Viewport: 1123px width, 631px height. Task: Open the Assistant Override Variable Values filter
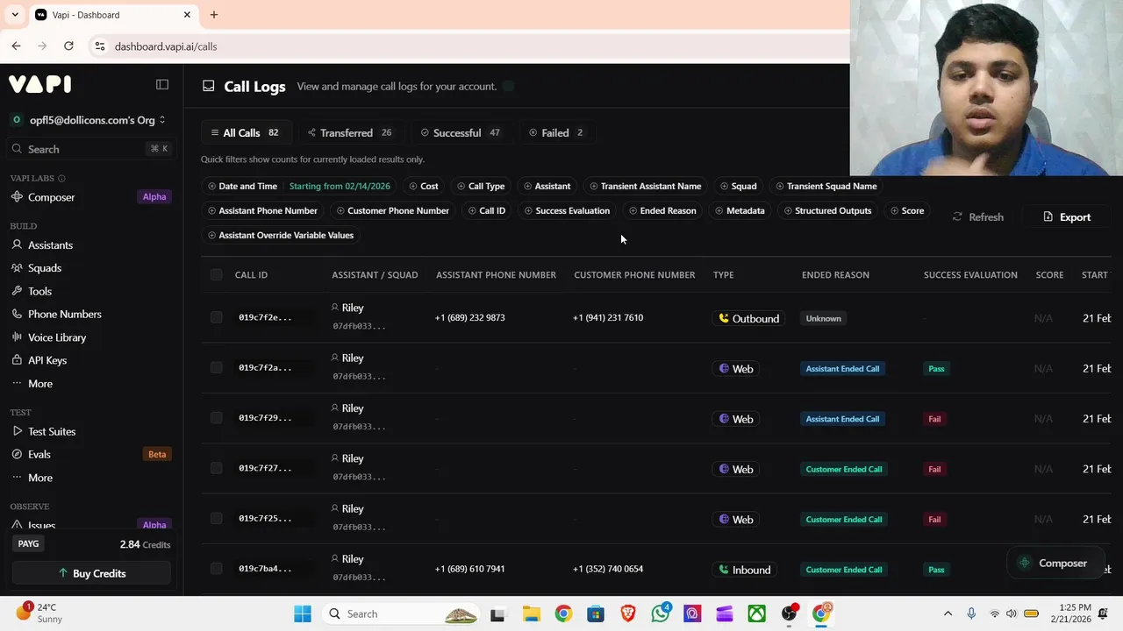point(281,235)
